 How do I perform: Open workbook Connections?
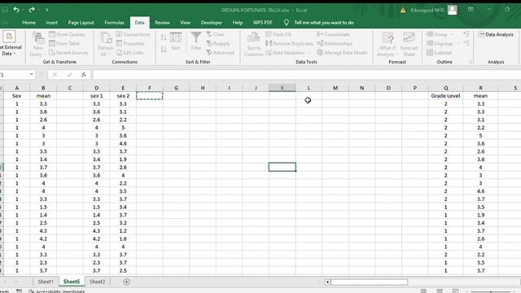point(133,34)
